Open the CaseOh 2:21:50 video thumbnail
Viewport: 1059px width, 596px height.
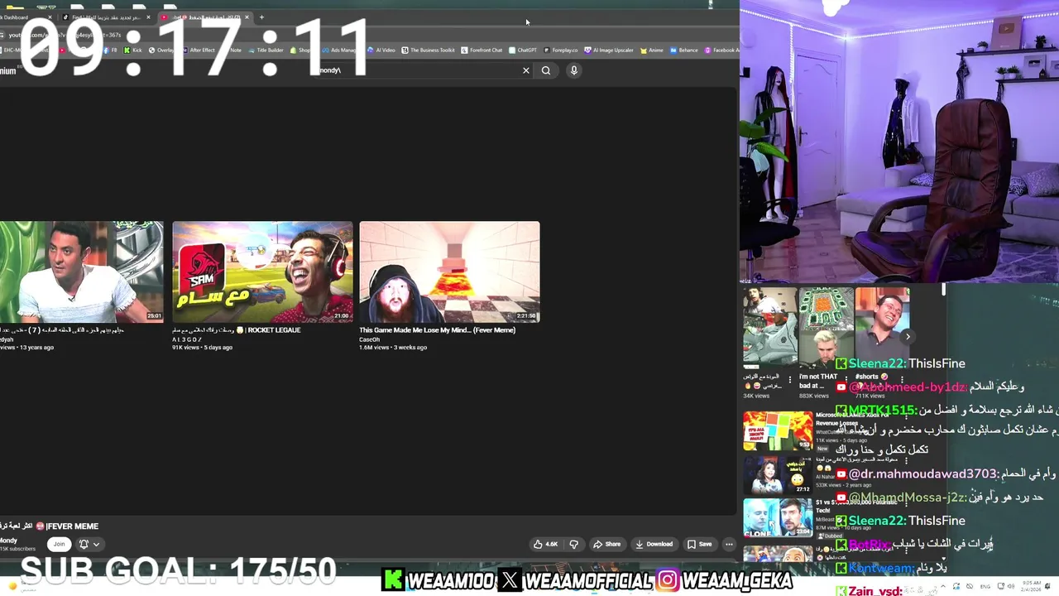[x=449, y=272]
